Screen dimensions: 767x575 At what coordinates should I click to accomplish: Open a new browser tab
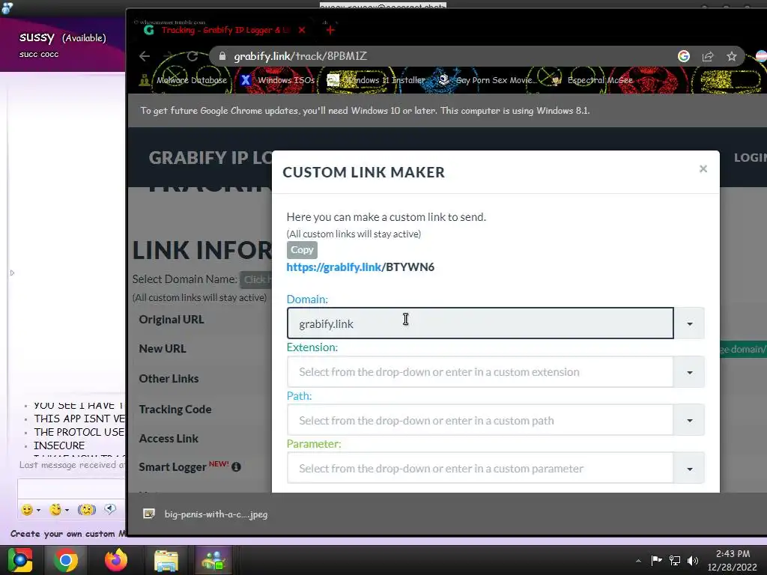click(x=330, y=30)
